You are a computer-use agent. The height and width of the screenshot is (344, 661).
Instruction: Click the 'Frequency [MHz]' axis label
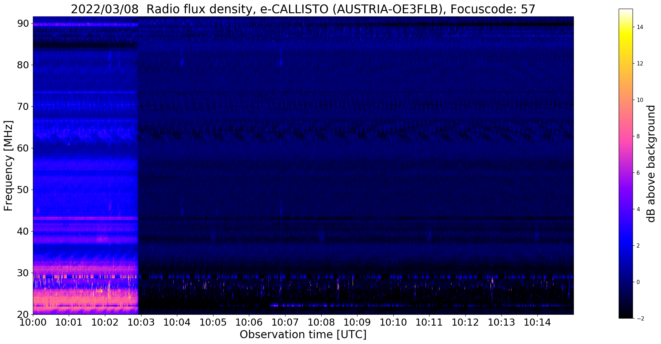pyautogui.click(x=9, y=165)
